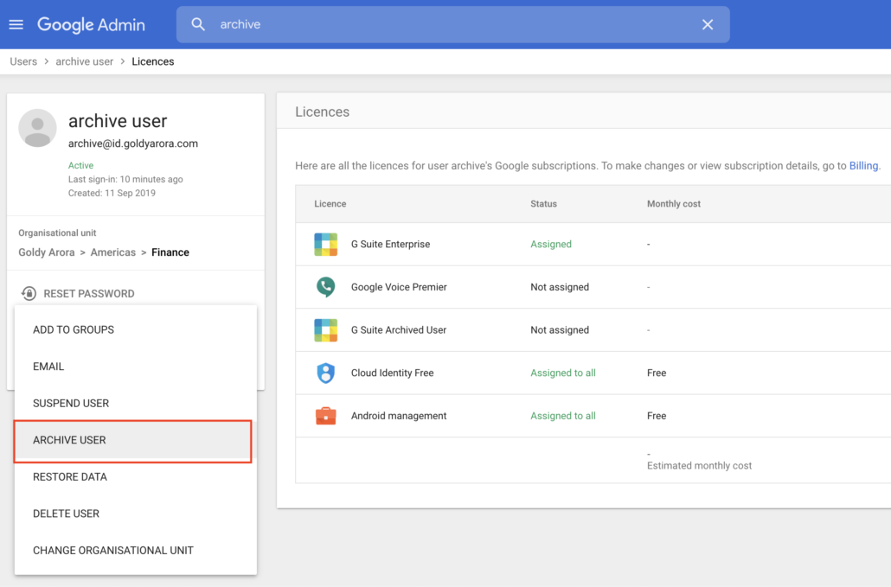Click Assigned status for G Suite Enterprise
The height and width of the screenshot is (587, 891).
click(x=551, y=244)
